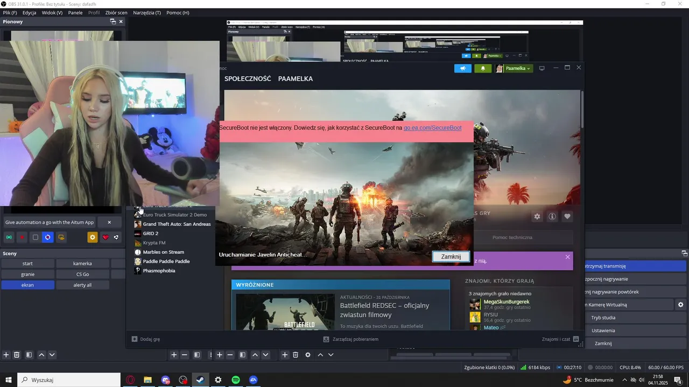
Task: Open the Edycja menu
Action: click(x=29, y=12)
